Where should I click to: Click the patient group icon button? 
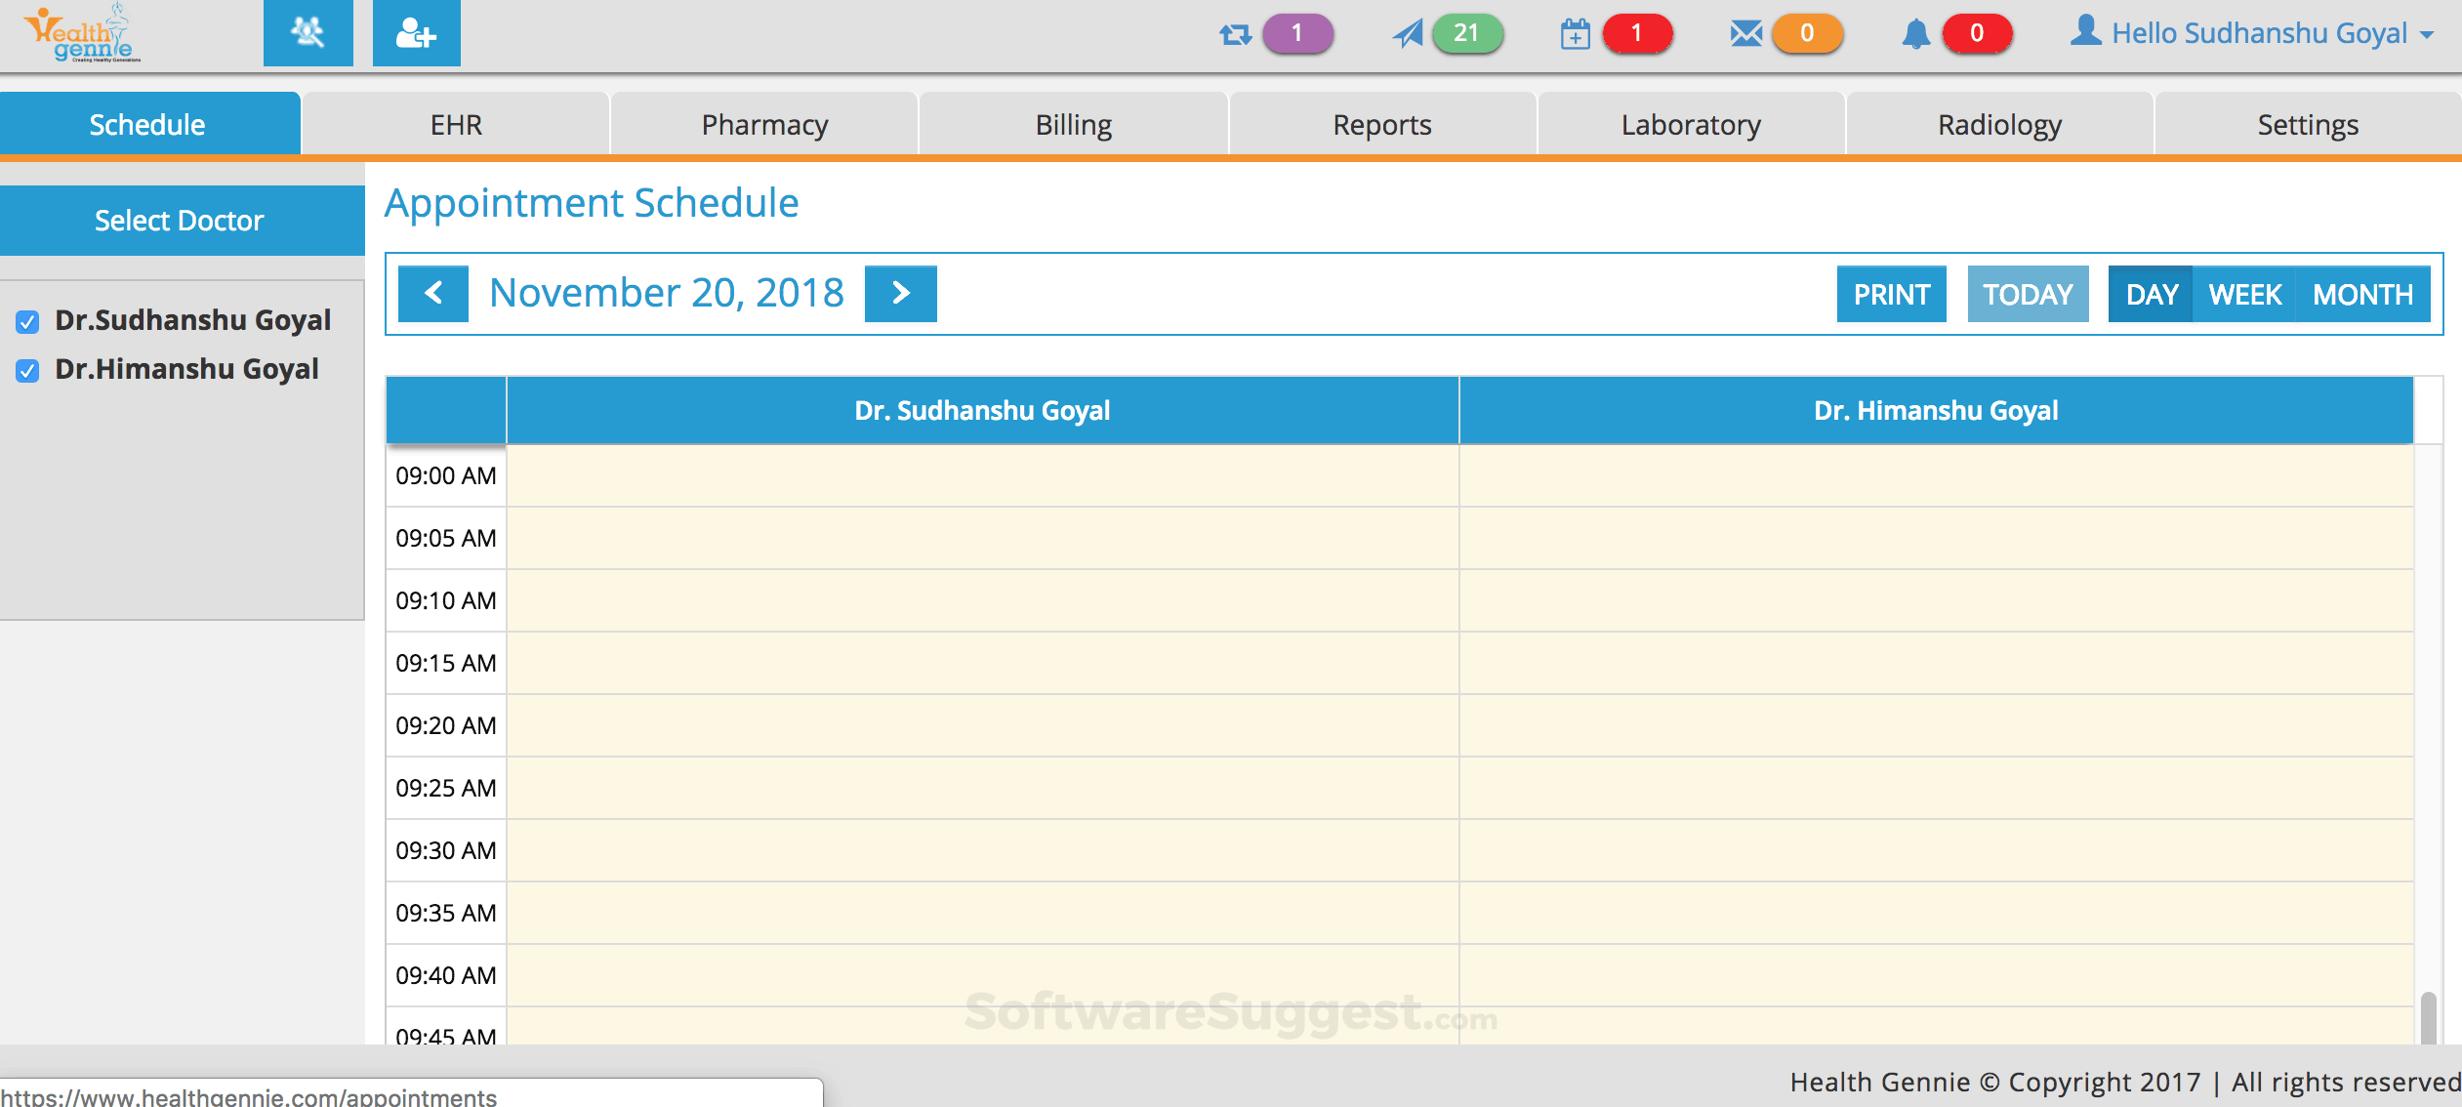point(308,33)
